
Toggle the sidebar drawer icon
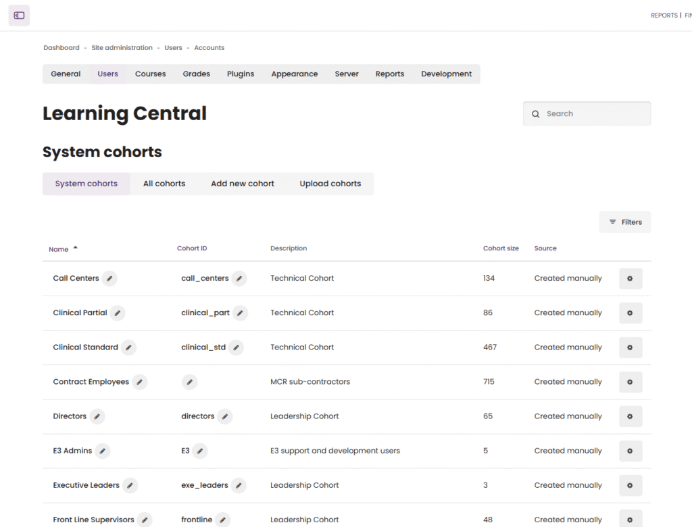[19, 16]
